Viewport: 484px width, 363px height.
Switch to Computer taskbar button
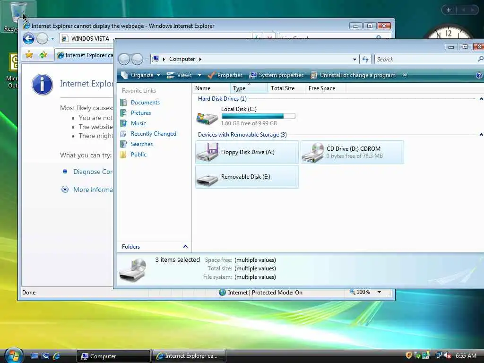(x=113, y=356)
